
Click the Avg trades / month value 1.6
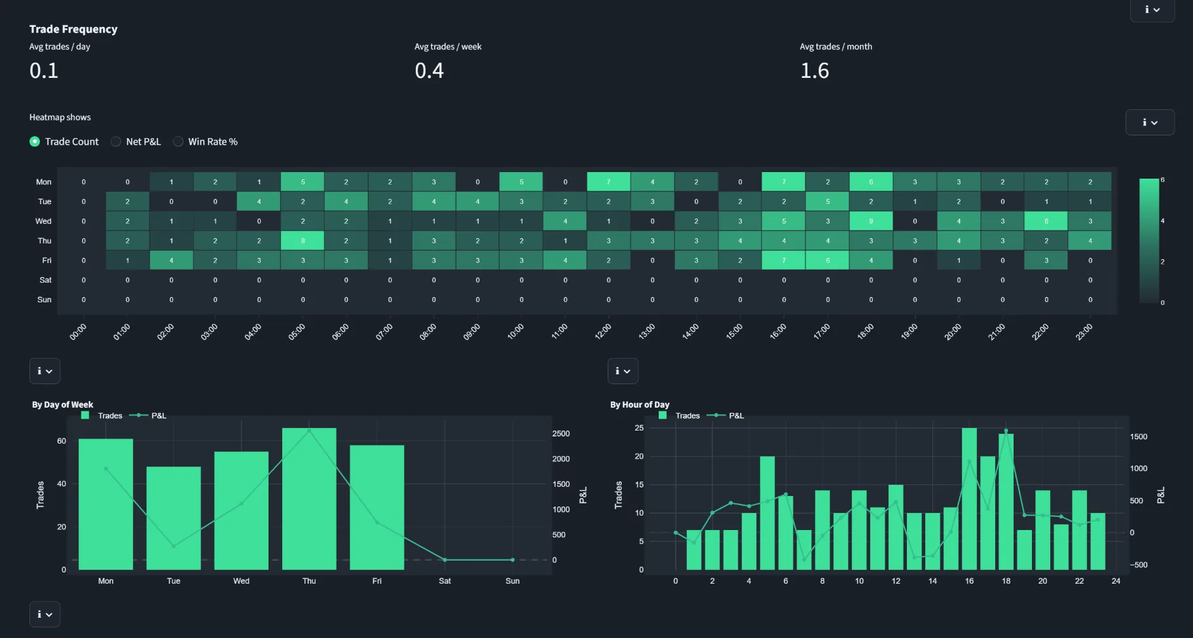coord(815,70)
